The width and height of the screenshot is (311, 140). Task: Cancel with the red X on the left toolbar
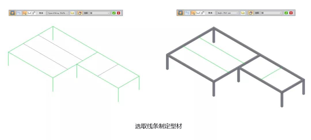pyautogui.click(x=119, y=13)
